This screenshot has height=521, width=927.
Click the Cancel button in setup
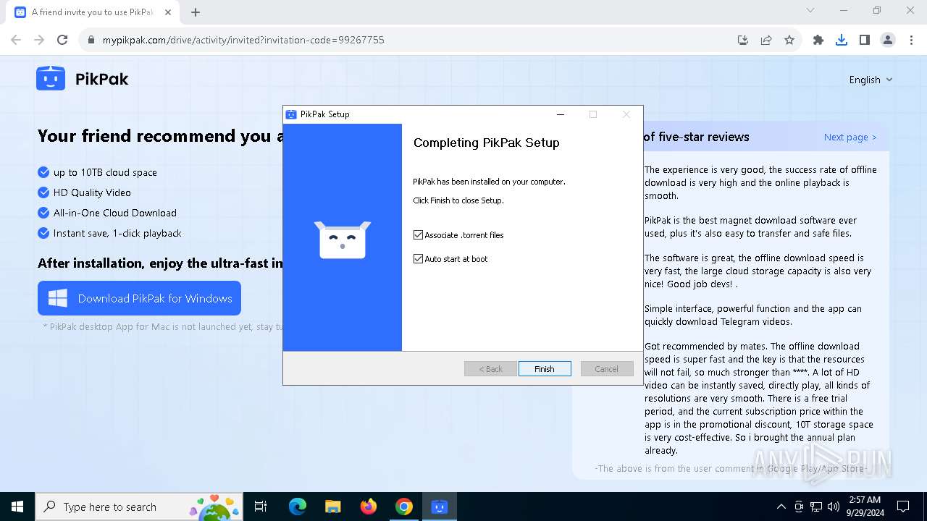(607, 369)
